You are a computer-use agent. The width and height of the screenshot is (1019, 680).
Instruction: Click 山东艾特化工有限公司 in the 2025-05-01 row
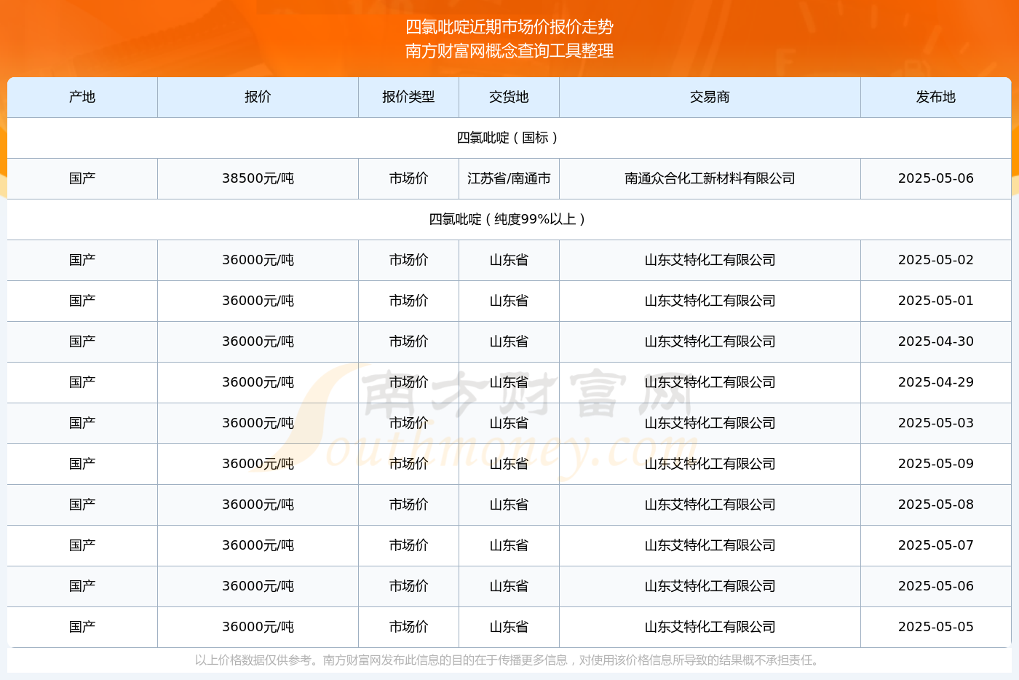tap(710, 301)
